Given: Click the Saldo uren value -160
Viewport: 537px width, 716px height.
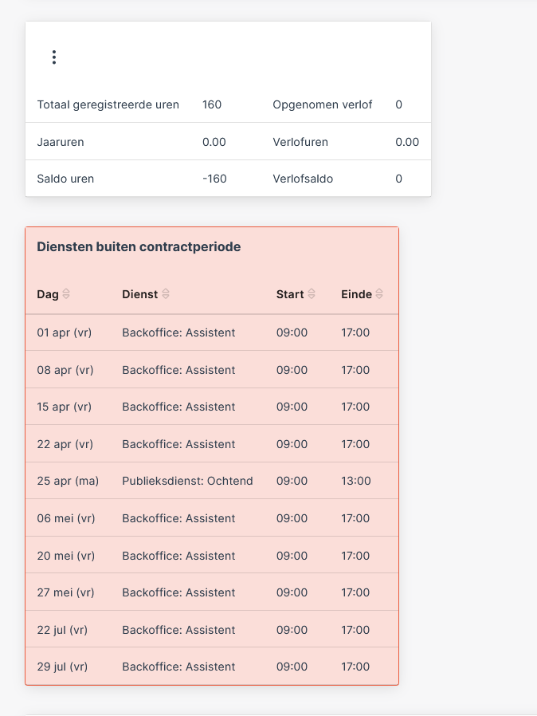Looking at the screenshot, I should 214,179.
